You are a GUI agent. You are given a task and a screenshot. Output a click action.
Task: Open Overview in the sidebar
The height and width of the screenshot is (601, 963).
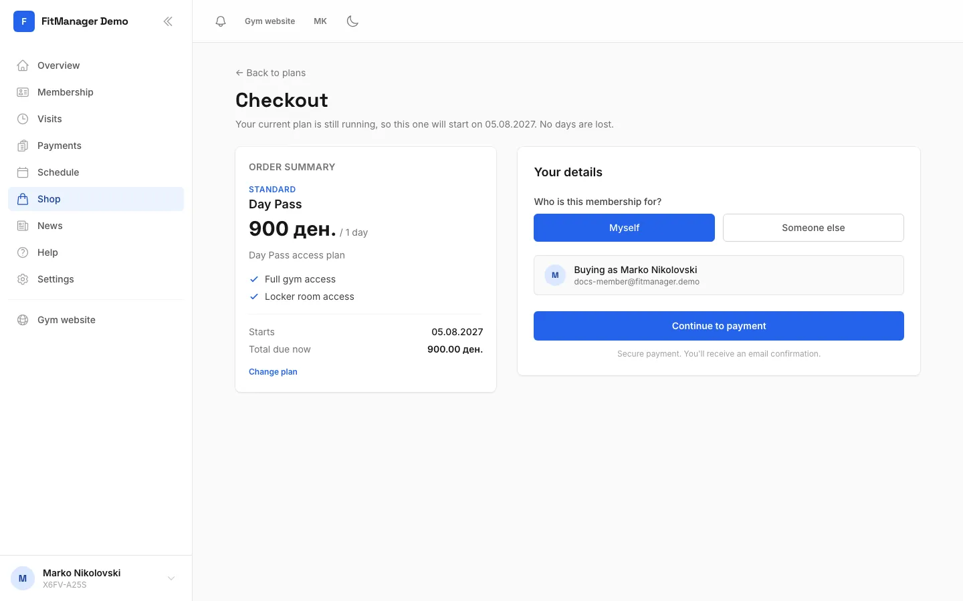coord(96,65)
